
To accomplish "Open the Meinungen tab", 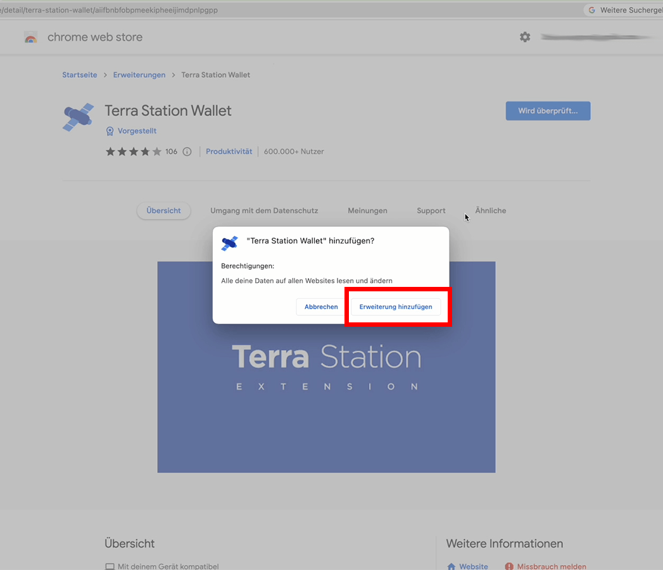I will point(367,210).
